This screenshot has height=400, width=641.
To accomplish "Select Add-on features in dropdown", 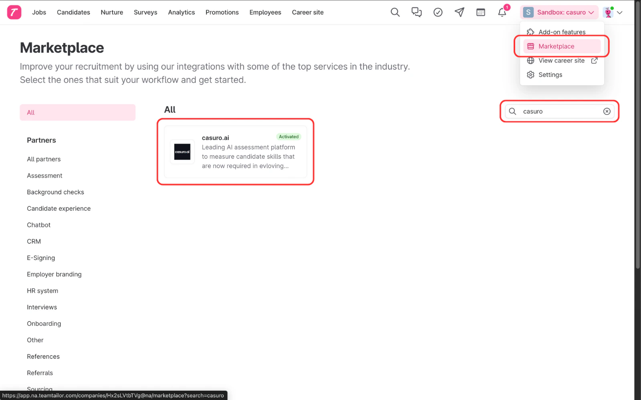I will [562, 32].
